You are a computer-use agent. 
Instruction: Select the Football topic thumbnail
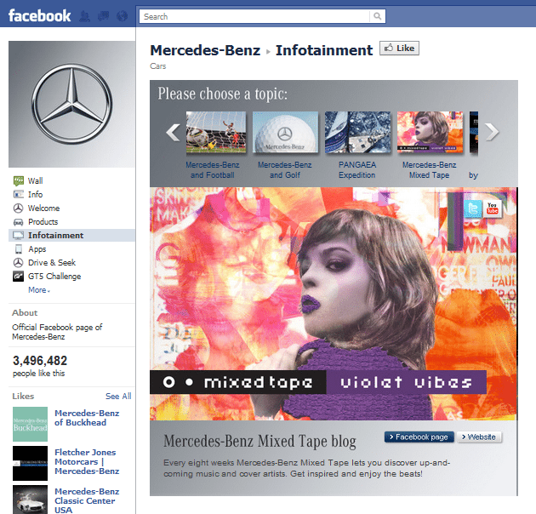[x=216, y=132]
